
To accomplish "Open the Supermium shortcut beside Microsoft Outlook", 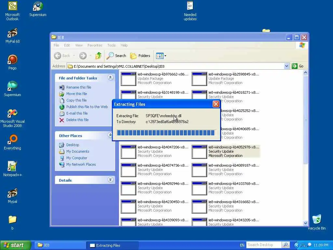I will click(x=38, y=9).
